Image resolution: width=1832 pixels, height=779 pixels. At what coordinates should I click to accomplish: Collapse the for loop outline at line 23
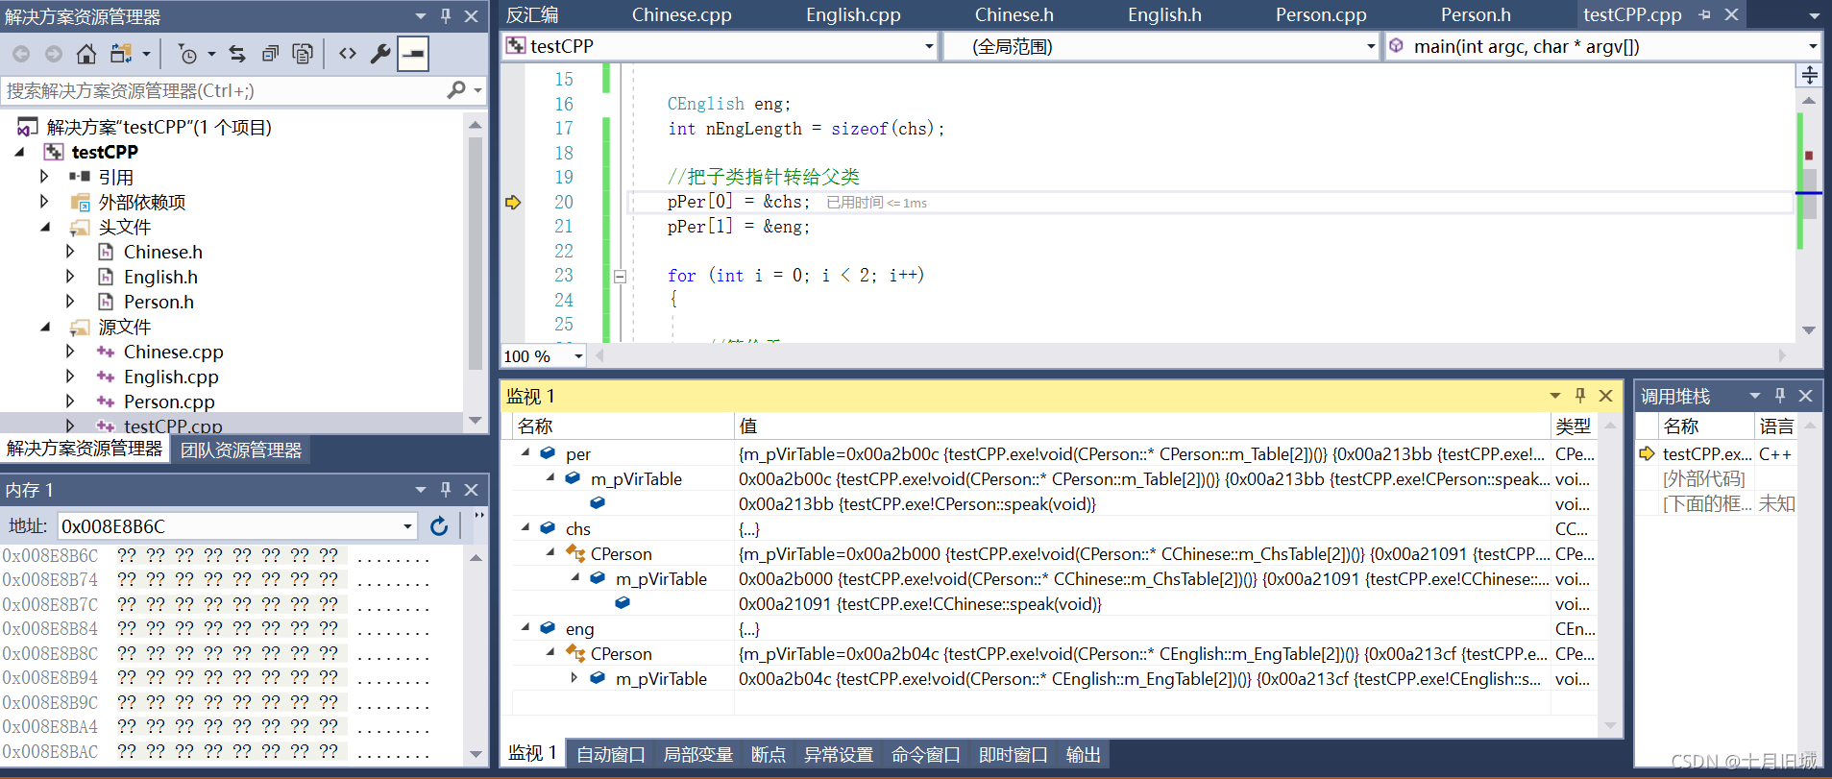pyautogui.click(x=620, y=276)
